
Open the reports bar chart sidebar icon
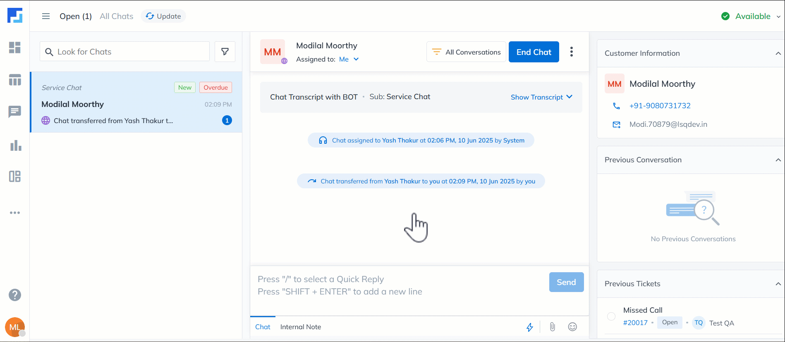pyautogui.click(x=16, y=145)
